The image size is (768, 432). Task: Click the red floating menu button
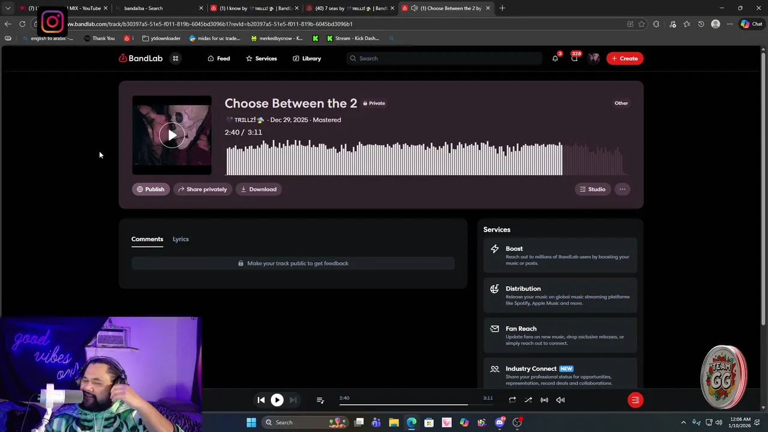pyautogui.click(x=635, y=400)
